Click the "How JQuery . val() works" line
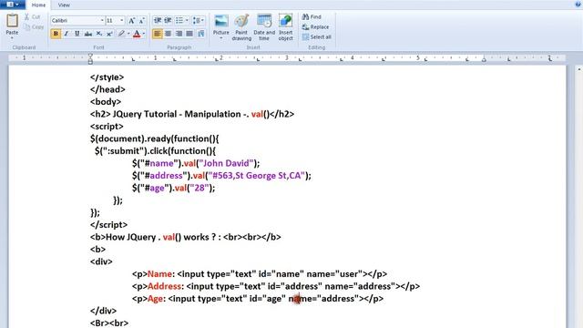Image resolution: width=583 pixels, height=328 pixels. coord(185,237)
